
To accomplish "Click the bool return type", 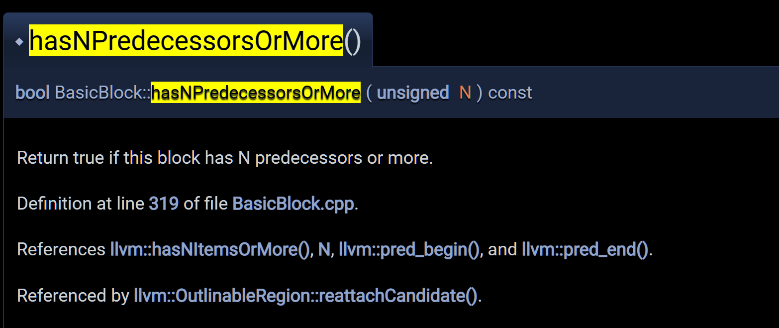I will [x=33, y=93].
